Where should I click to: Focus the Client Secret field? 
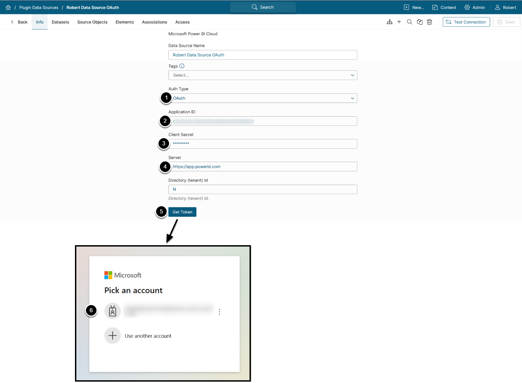point(263,144)
